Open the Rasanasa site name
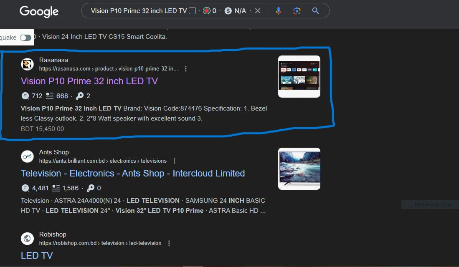 [53, 60]
